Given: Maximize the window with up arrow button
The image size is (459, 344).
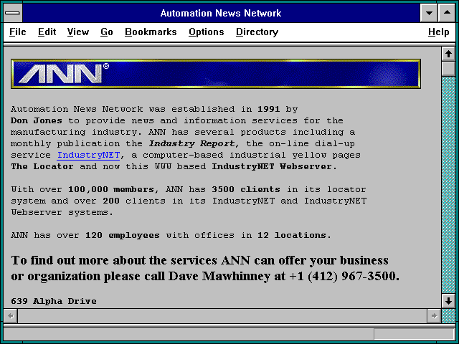Looking at the screenshot, I should coord(447,13).
